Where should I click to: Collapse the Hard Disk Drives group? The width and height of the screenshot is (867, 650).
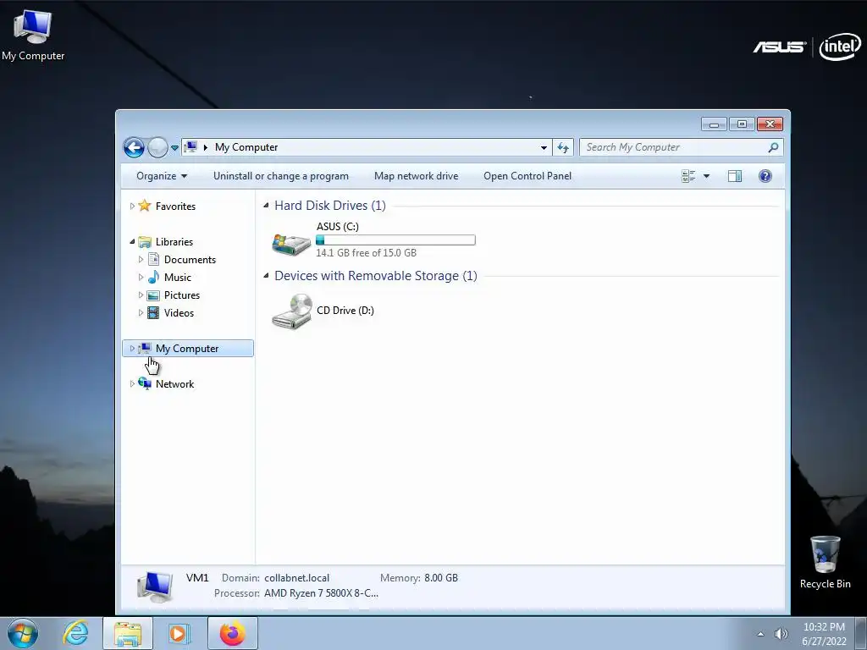tap(266, 205)
